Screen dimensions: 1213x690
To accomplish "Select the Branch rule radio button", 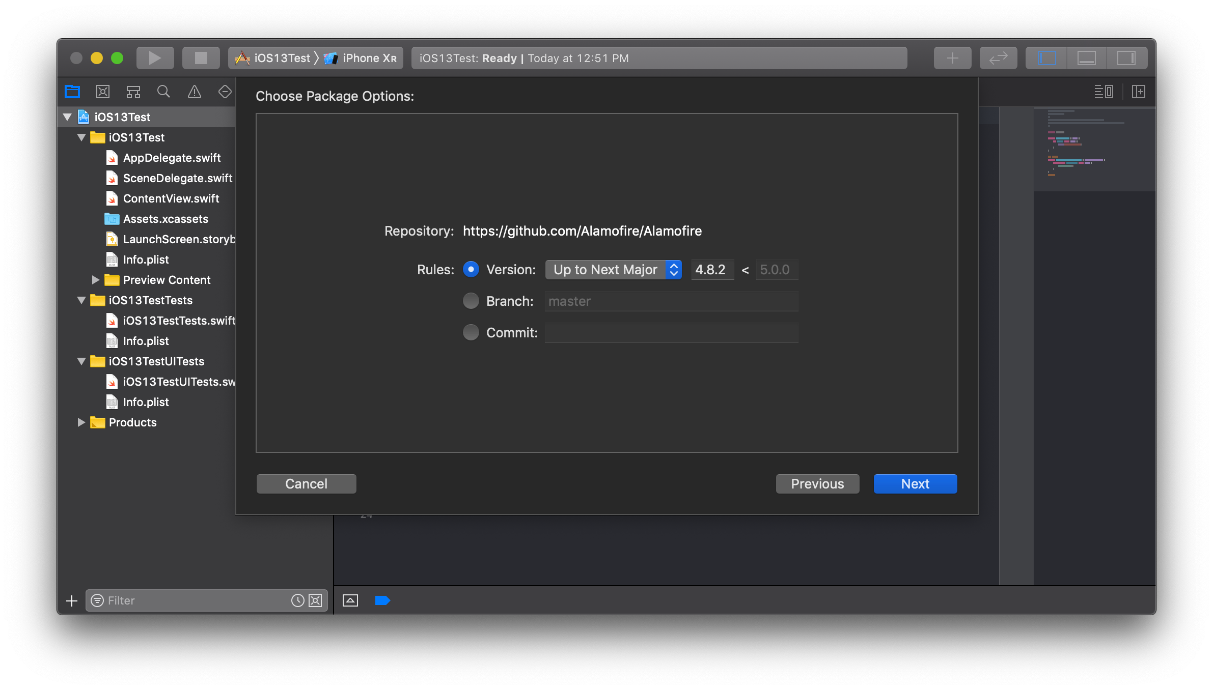I will [x=471, y=301].
